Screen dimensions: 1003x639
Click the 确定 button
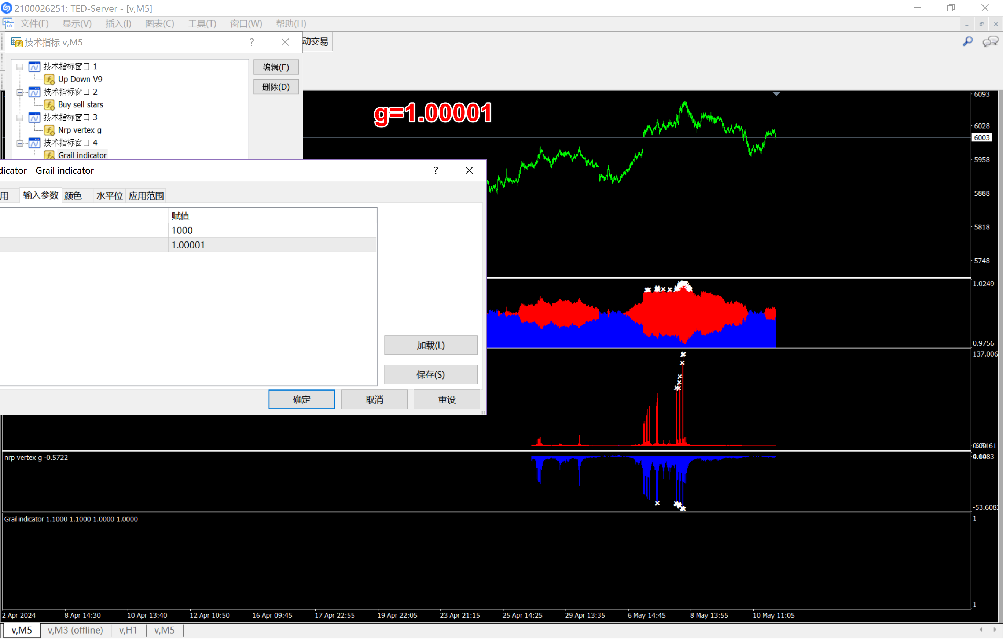(301, 400)
